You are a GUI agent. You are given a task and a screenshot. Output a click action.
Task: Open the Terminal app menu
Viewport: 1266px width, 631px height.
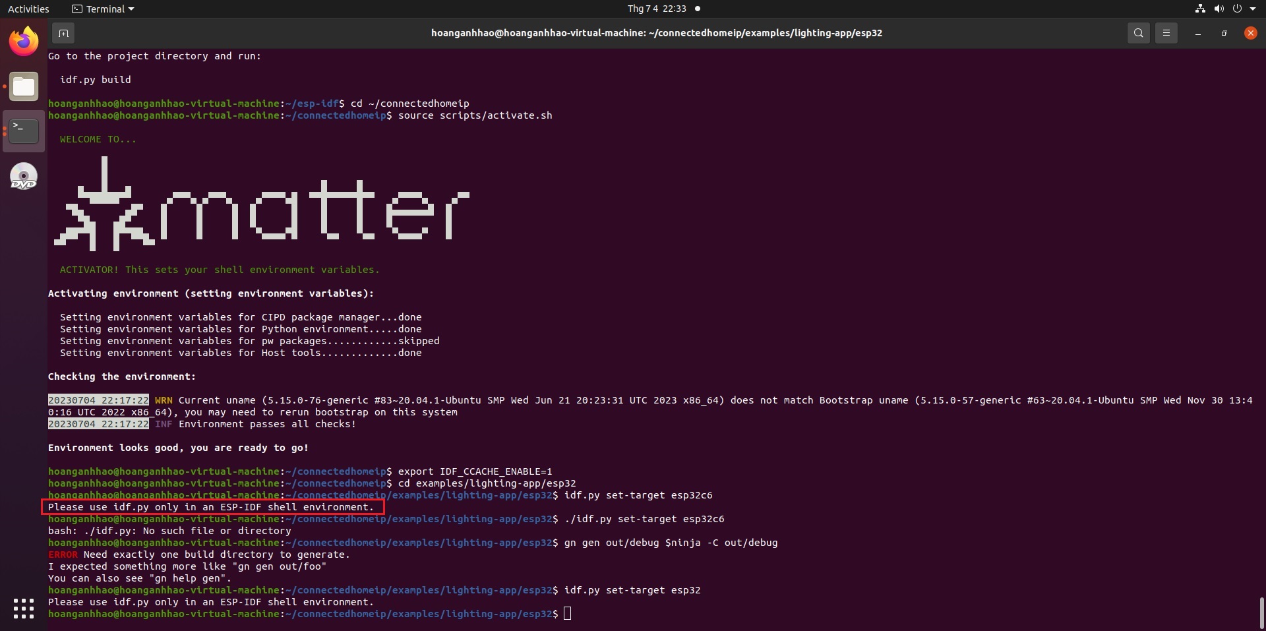coord(103,9)
